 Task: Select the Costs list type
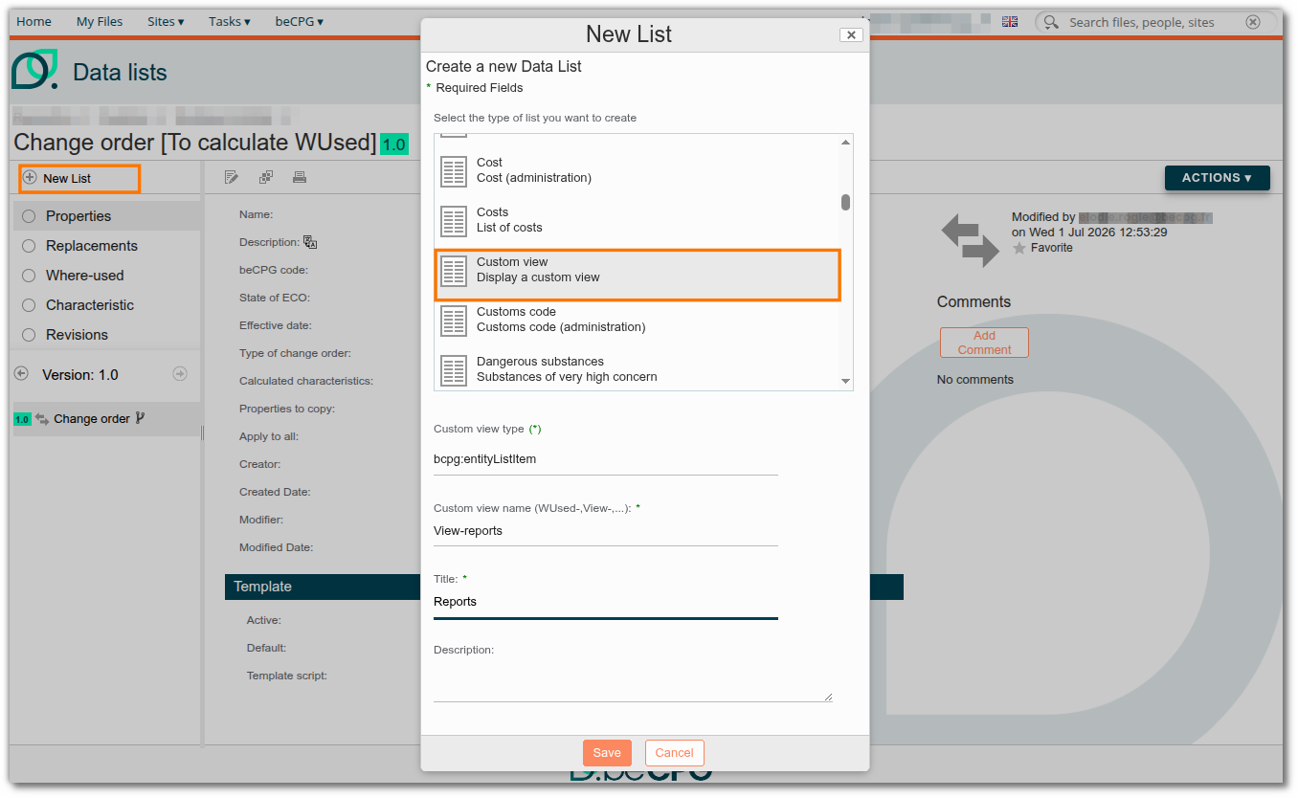(638, 220)
